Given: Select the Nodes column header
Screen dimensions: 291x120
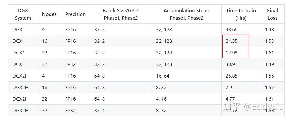Looking at the screenshot, I should [x=49, y=14].
